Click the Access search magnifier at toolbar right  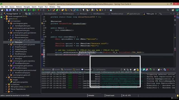click(x=168, y=10)
